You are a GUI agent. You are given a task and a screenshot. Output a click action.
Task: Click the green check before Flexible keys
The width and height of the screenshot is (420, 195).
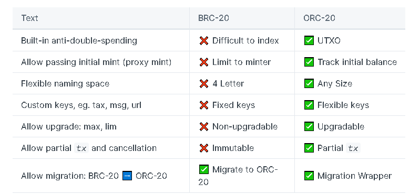[x=309, y=105]
